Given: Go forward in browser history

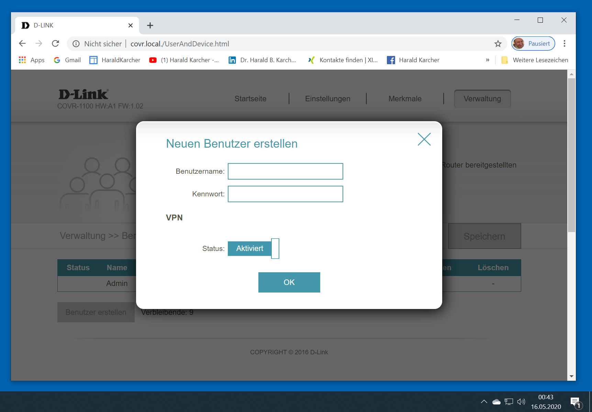Looking at the screenshot, I should tap(39, 44).
